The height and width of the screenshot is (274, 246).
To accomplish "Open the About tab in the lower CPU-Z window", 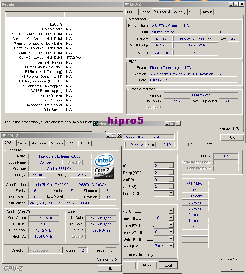I will click(85, 143).
